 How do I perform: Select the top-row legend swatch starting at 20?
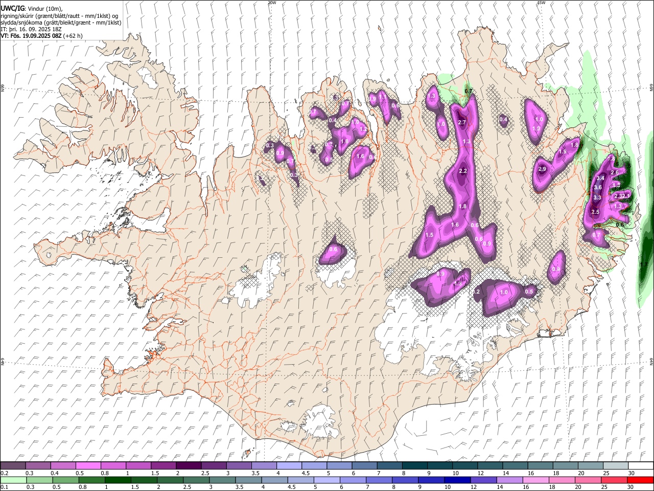tap(591, 466)
